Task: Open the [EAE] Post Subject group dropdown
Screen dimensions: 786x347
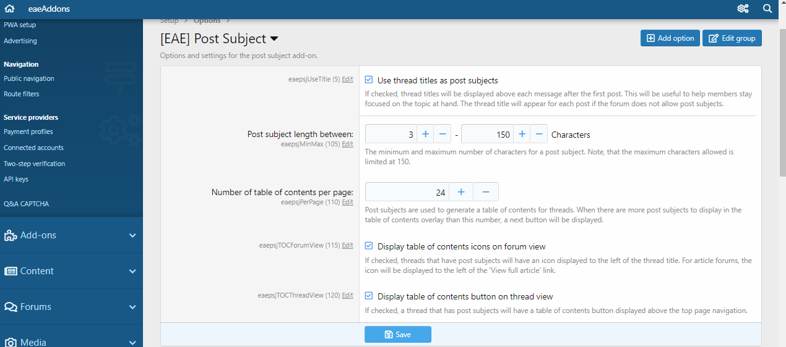Action: click(274, 39)
